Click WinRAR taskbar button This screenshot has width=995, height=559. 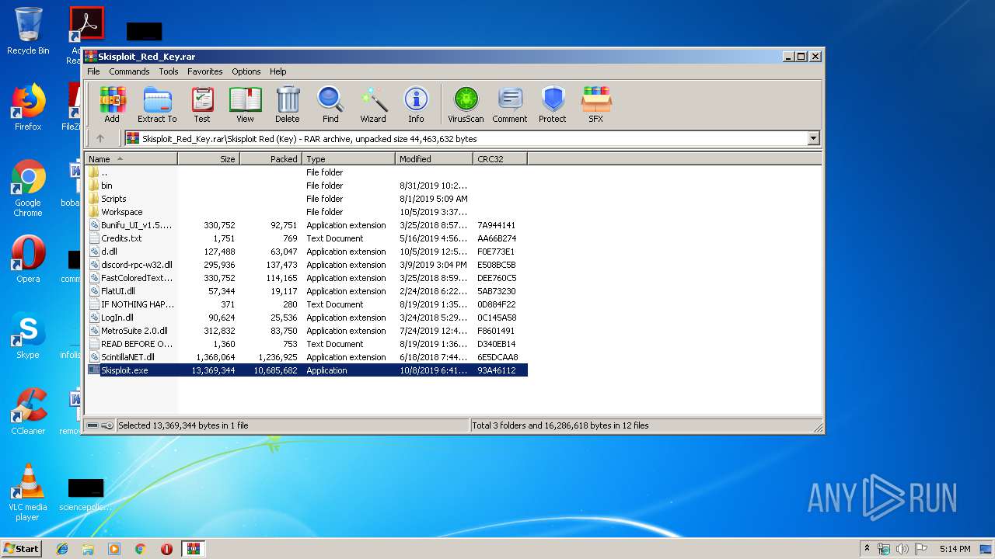click(x=193, y=549)
